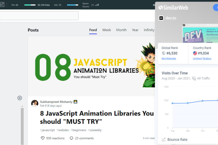
Task: Click the #javascript tag
Action: pyautogui.click(x=48, y=130)
